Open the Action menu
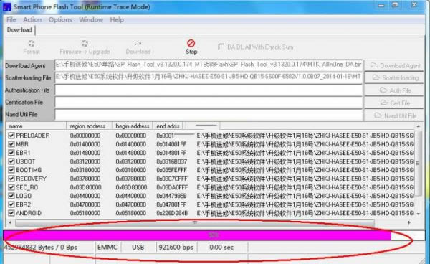This screenshot has height=264, width=430. (x=32, y=20)
